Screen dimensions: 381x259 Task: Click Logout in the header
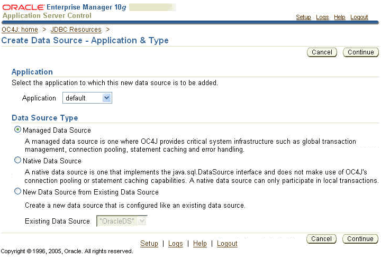(x=359, y=17)
